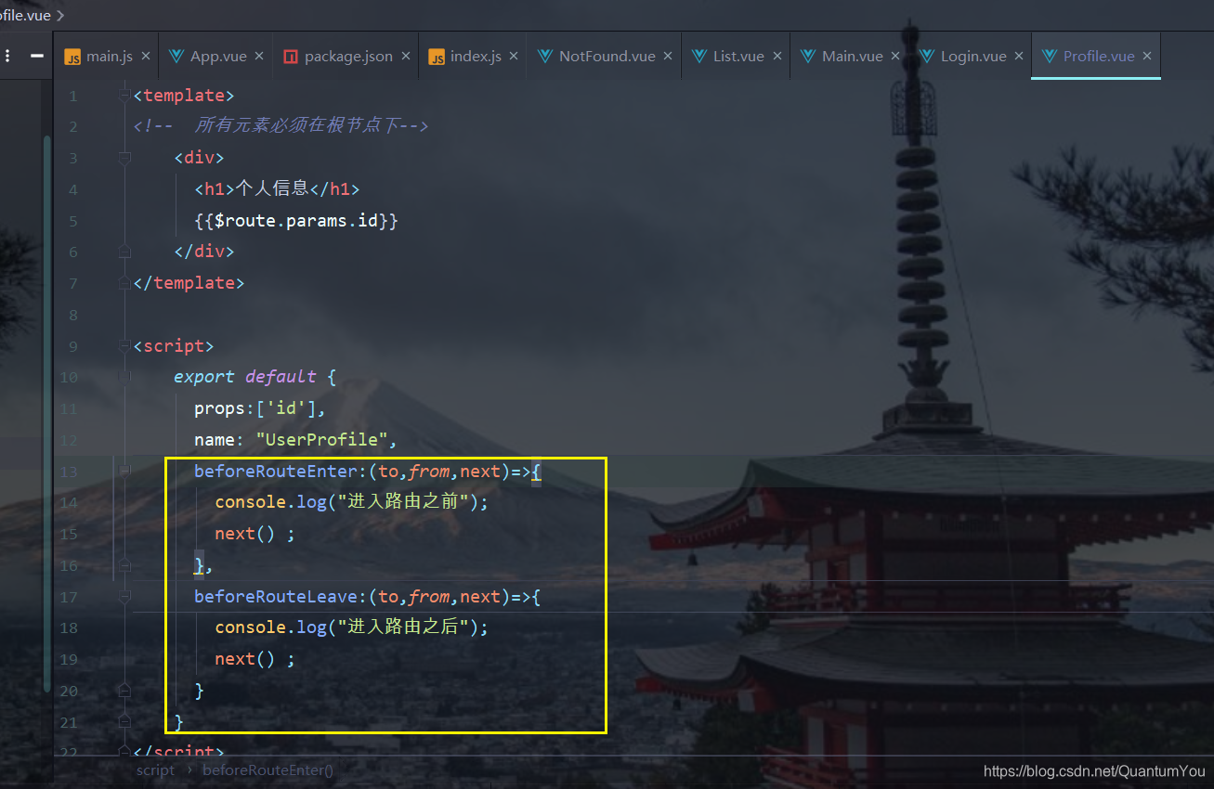The height and width of the screenshot is (789, 1214).
Task: Click the vertical scrollbar in left panel
Action: pos(47,413)
